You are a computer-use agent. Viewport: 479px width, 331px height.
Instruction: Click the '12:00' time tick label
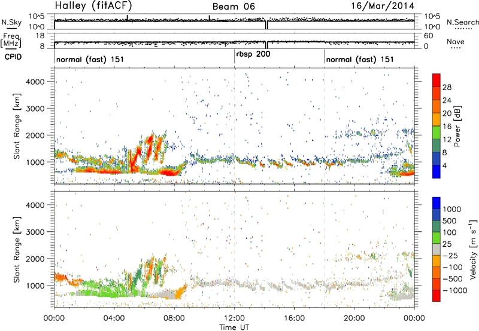pos(234,318)
